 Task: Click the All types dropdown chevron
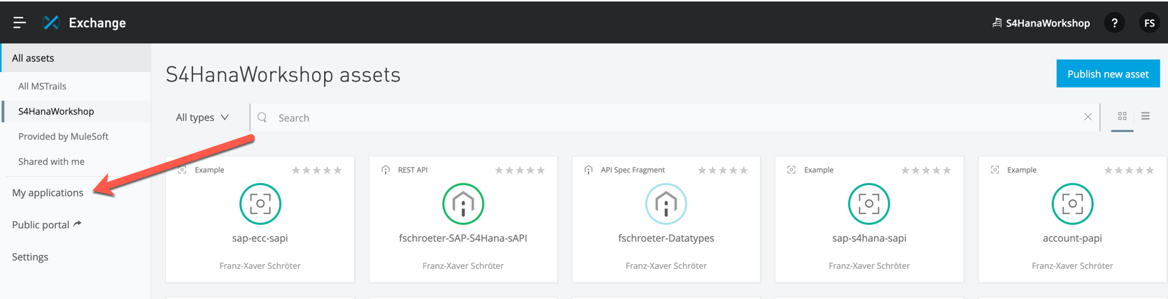(225, 117)
